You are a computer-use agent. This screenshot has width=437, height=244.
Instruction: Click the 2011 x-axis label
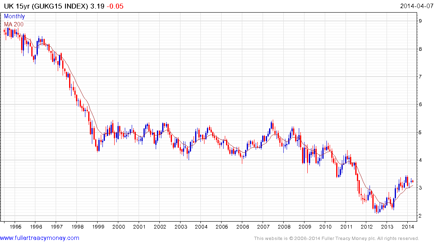coord(346,227)
